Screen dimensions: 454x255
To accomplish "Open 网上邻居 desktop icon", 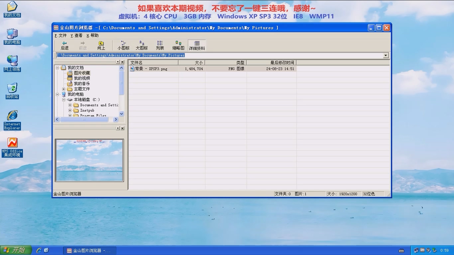I will [x=12, y=63].
